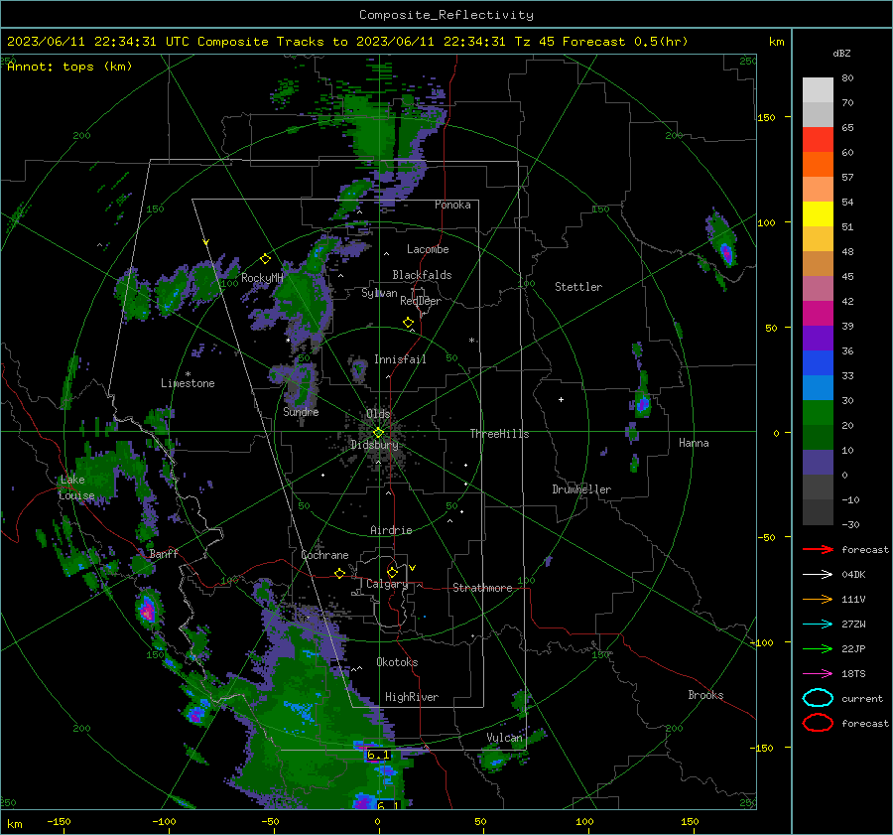Click the cyan current ellipse icon
This screenshot has height=835, width=893.
pyautogui.click(x=818, y=698)
